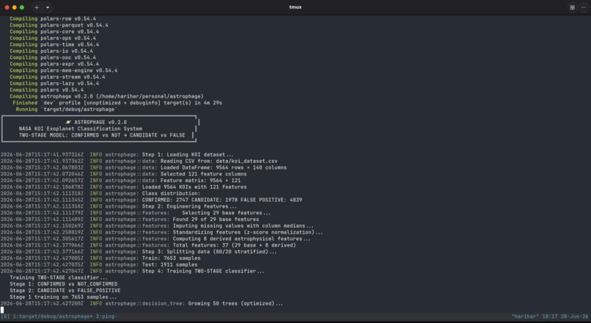The image size is (591, 323).
Task: Maximize the window with green button
Action: (22, 7)
